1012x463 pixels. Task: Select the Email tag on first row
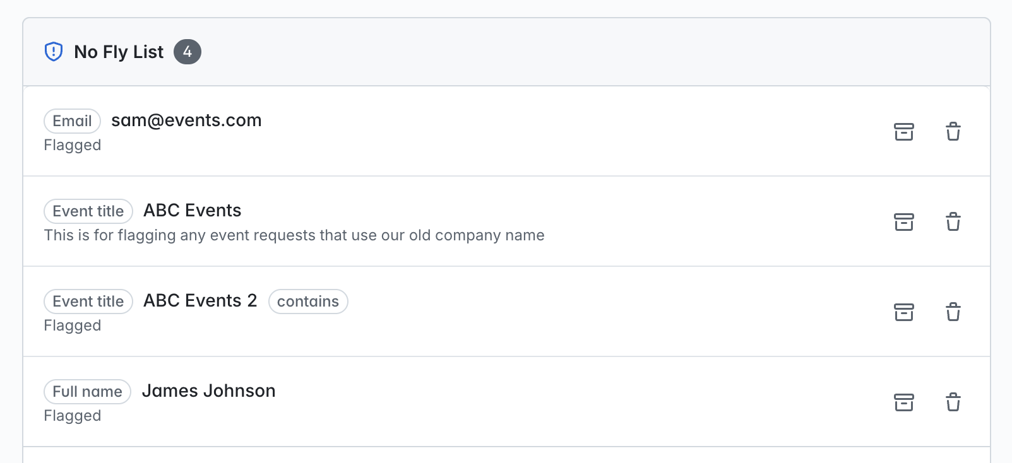(72, 121)
